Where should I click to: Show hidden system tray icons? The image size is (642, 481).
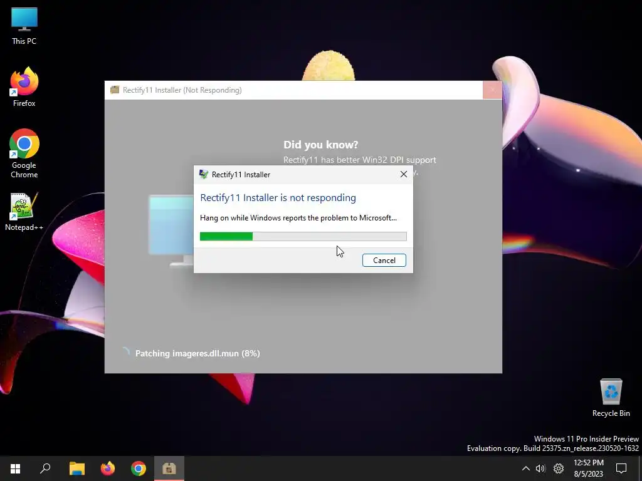tap(526, 468)
